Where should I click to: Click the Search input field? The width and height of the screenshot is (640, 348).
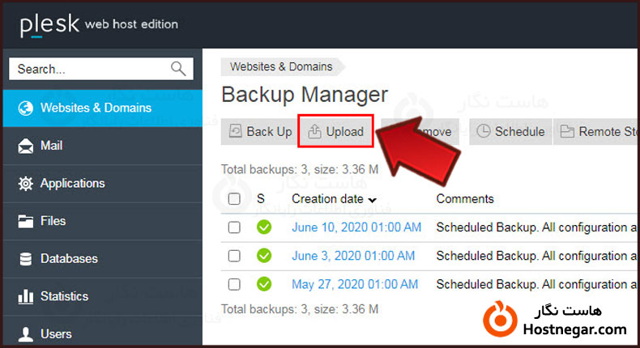[89, 69]
